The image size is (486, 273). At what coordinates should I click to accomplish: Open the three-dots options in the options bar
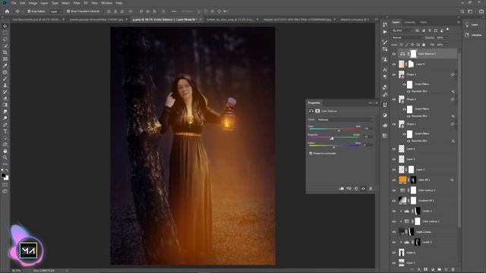tap(174, 11)
